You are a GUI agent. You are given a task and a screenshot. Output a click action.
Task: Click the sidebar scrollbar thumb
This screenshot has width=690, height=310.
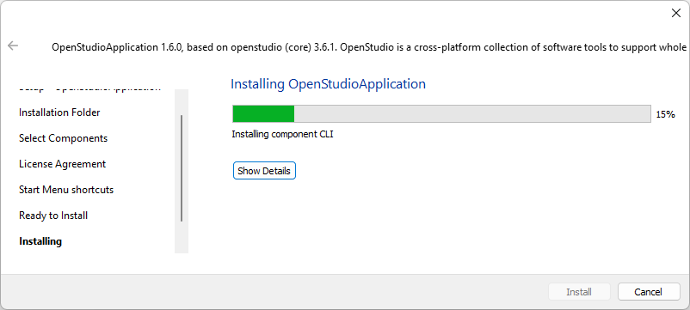click(x=182, y=168)
